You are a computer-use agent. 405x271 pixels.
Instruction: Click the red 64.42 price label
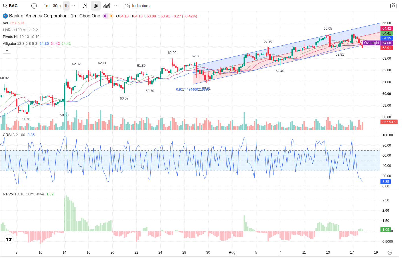(x=387, y=29)
